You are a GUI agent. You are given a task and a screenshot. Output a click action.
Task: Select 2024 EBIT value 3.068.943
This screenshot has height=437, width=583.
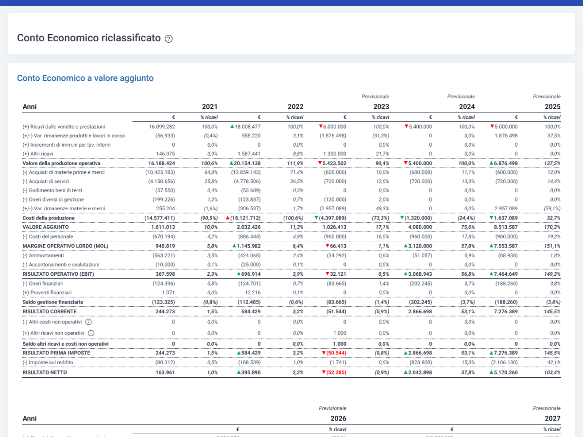pyautogui.click(x=420, y=274)
